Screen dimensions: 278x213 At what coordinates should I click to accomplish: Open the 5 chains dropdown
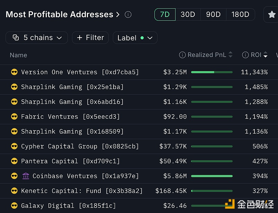point(37,38)
